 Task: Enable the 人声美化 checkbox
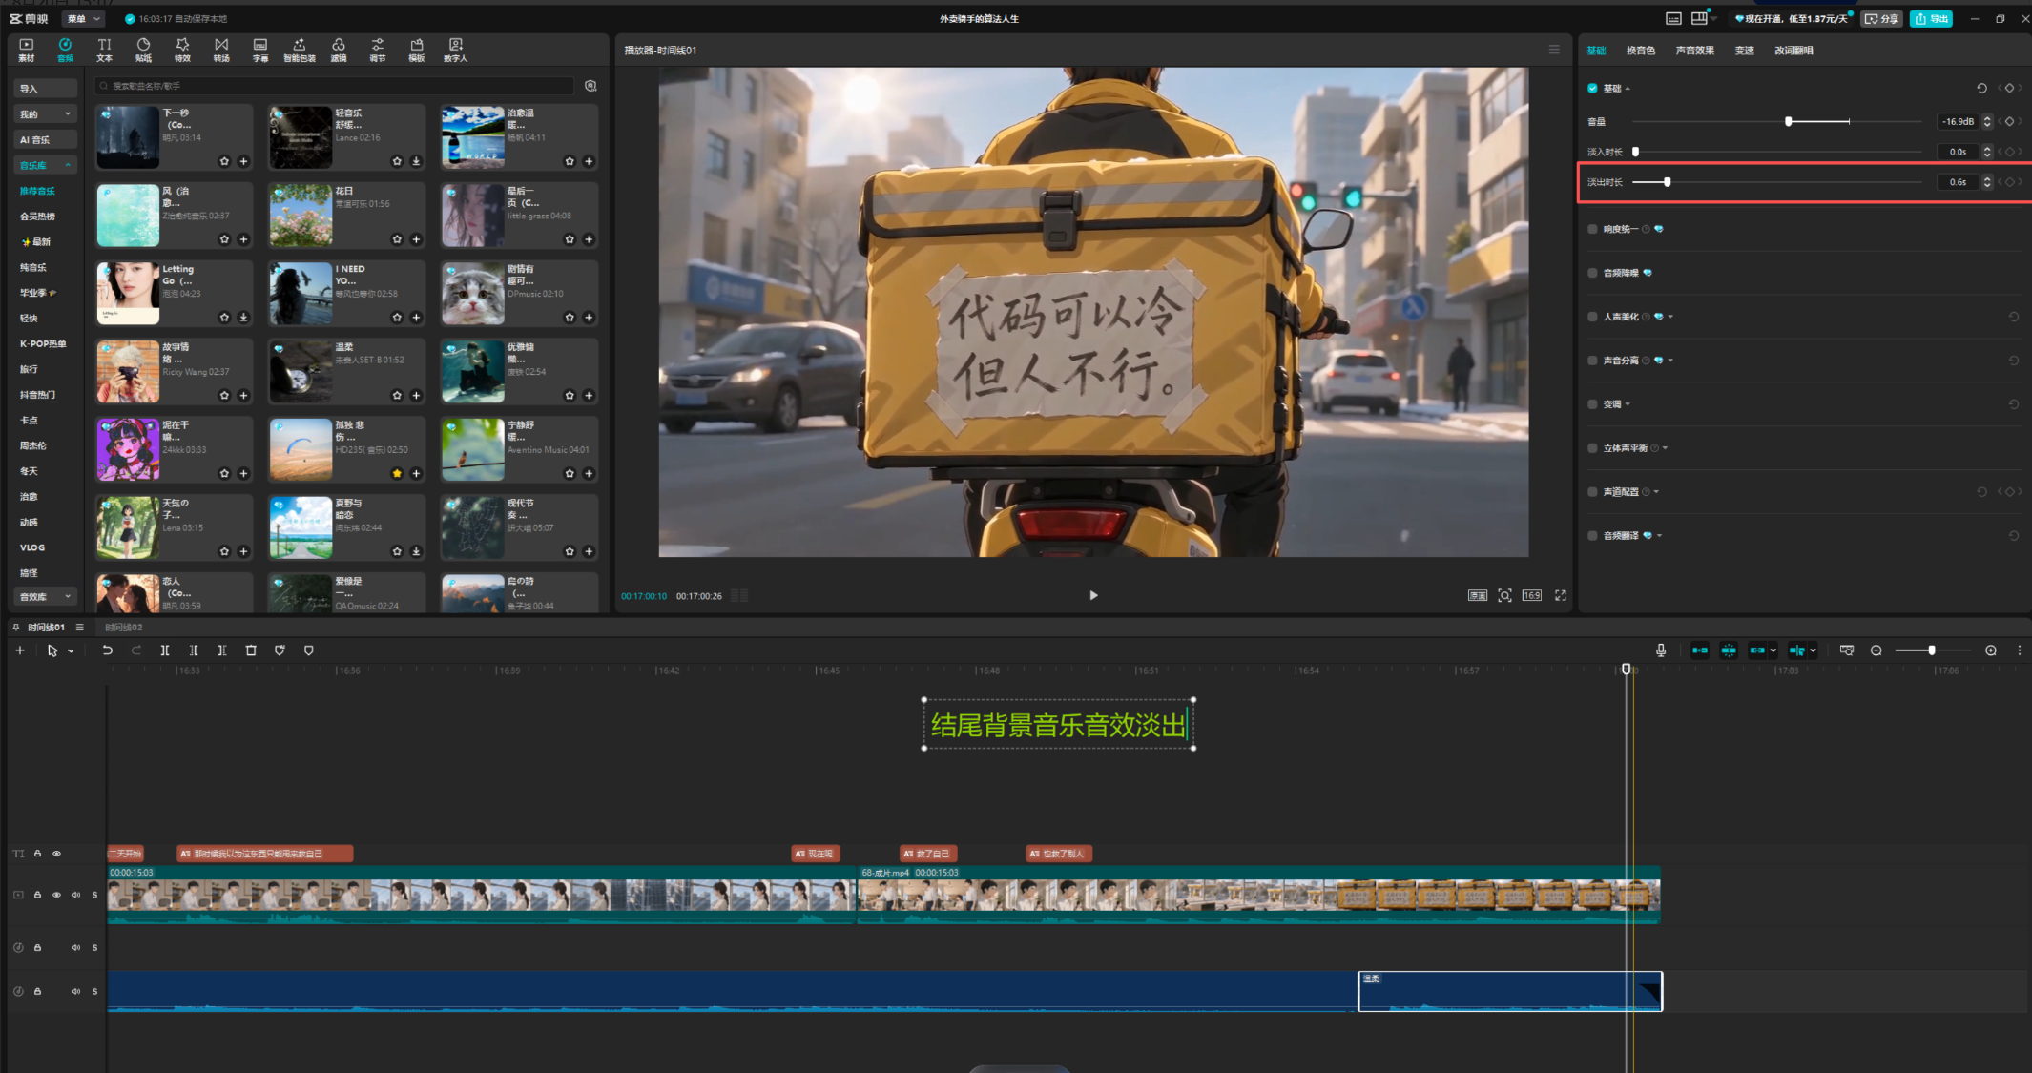tap(1592, 317)
